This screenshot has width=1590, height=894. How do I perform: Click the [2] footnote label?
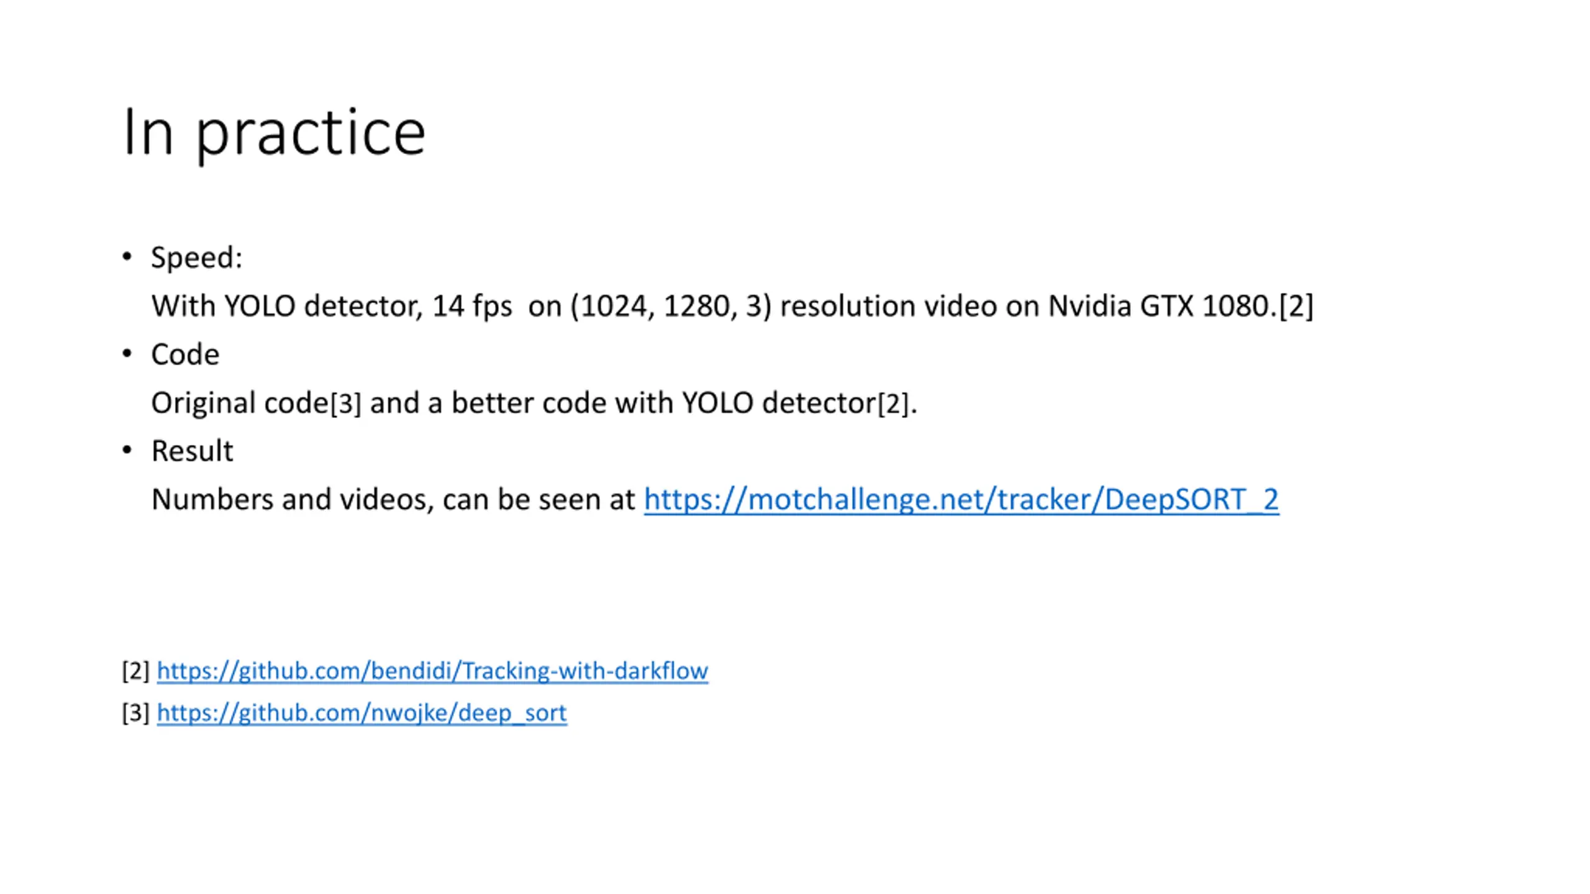click(136, 670)
